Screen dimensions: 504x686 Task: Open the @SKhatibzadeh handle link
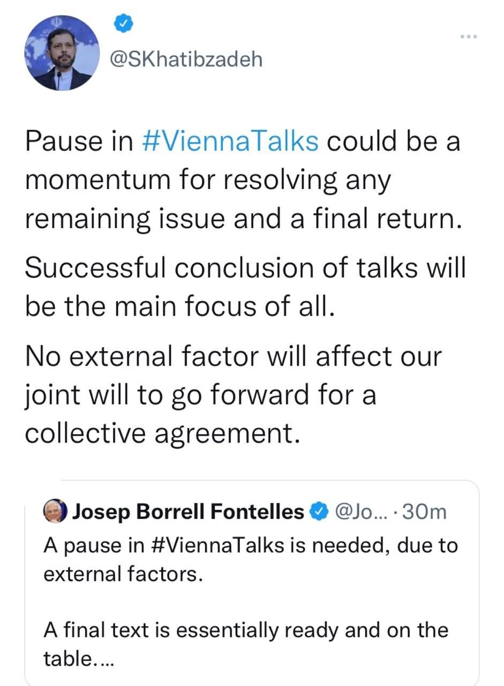pyautogui.click(x=186, y=59)
